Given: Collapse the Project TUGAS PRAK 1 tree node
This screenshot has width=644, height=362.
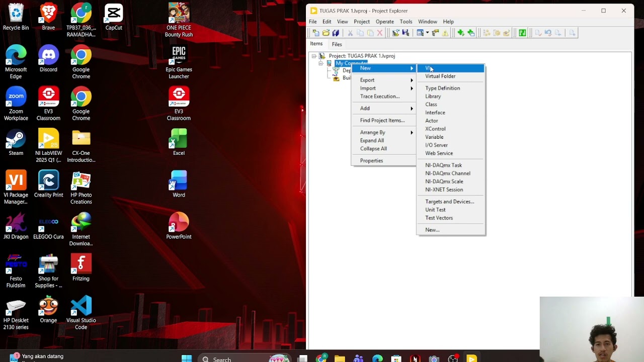Looking at the screenshot, I should point(314,56).
